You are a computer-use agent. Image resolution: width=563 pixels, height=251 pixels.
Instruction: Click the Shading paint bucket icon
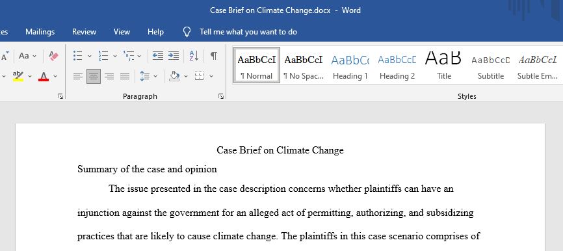174,76
